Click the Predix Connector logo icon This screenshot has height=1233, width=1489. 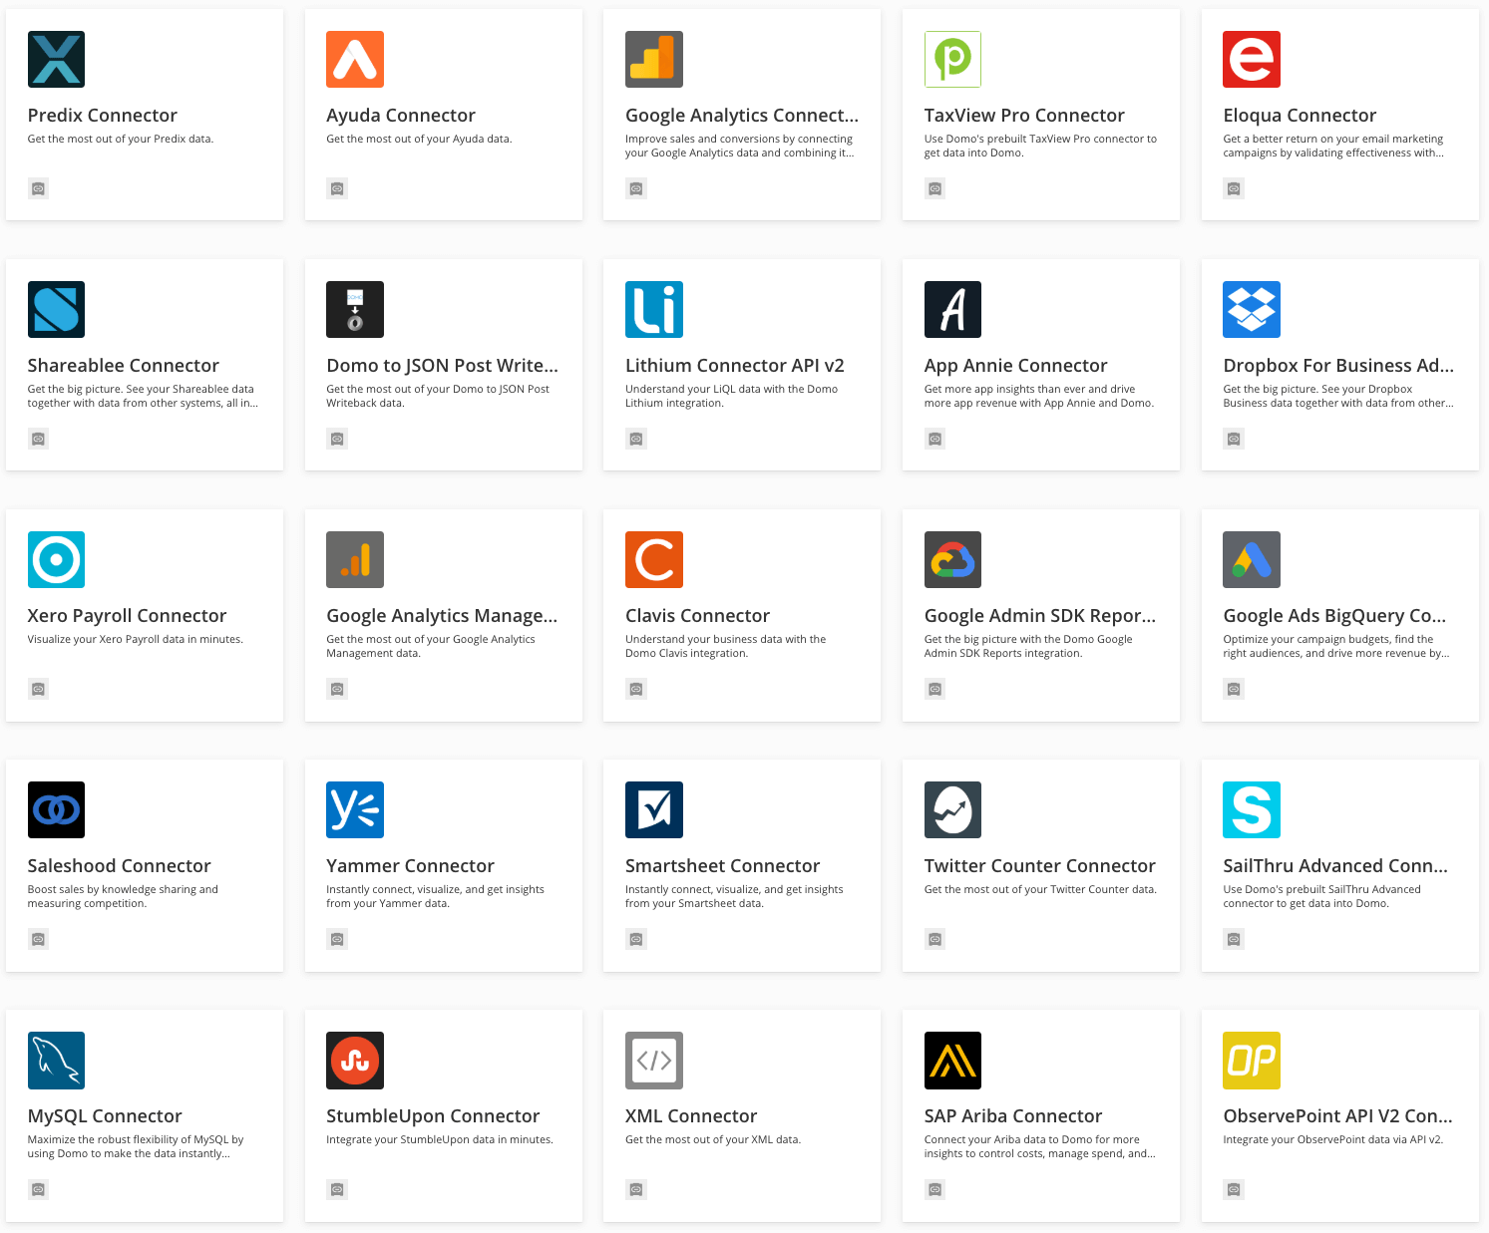56,59
